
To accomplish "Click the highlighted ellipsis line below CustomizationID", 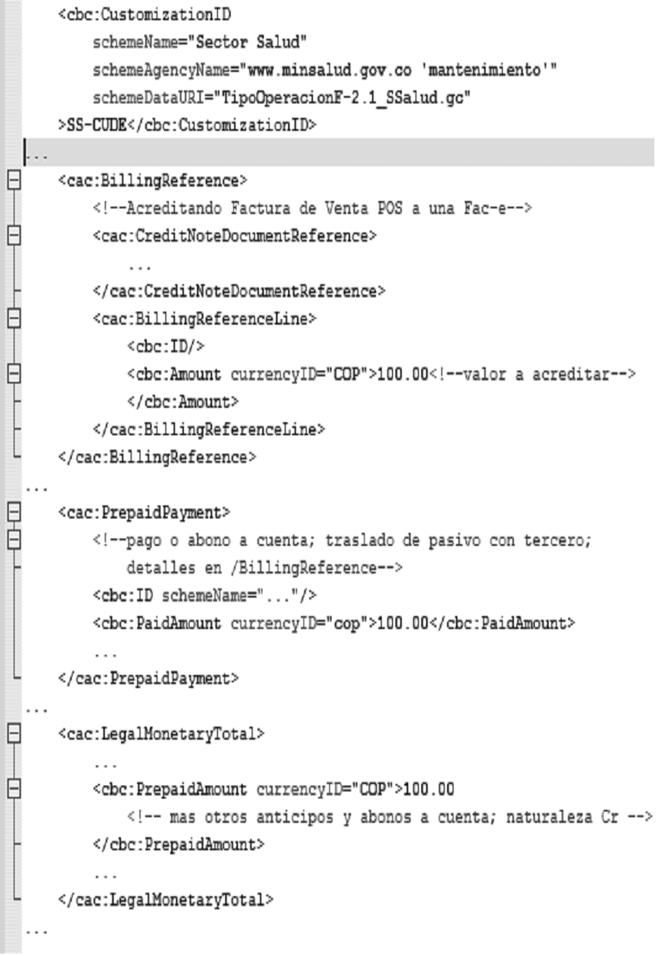I will (339, 153).
